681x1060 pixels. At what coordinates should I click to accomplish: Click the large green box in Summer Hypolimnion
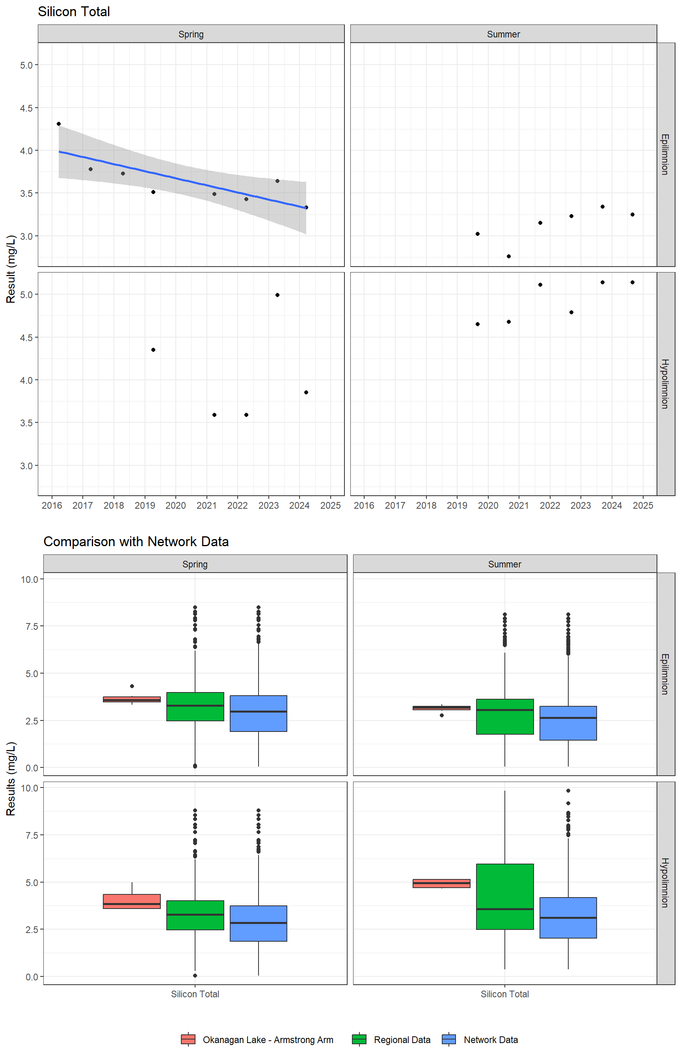(x=504, y=896)
